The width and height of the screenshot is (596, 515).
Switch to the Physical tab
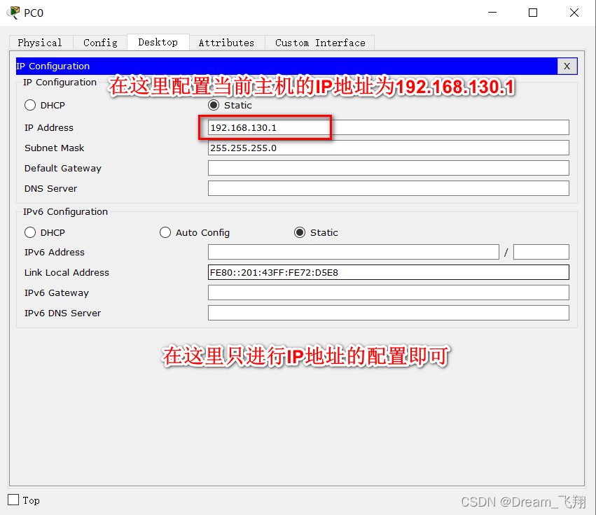40,43
